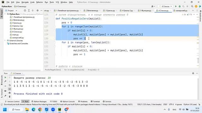Open Windows Start button on taskbar
The image size is (202, 113).
coord(5,110)
